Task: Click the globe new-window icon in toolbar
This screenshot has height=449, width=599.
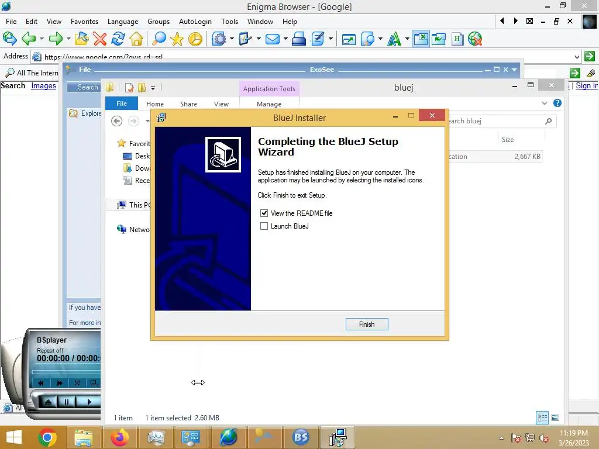Action: 9,39
